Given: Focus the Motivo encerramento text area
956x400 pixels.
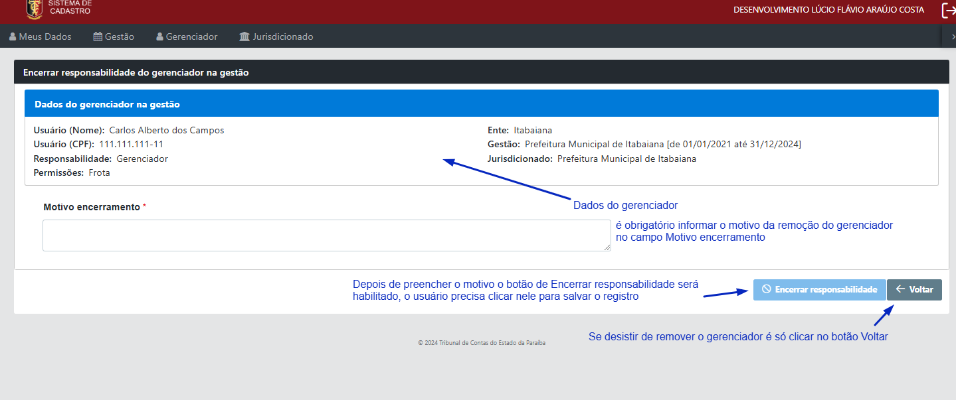Looking at the screenshot, I should (x=327, y=235).
